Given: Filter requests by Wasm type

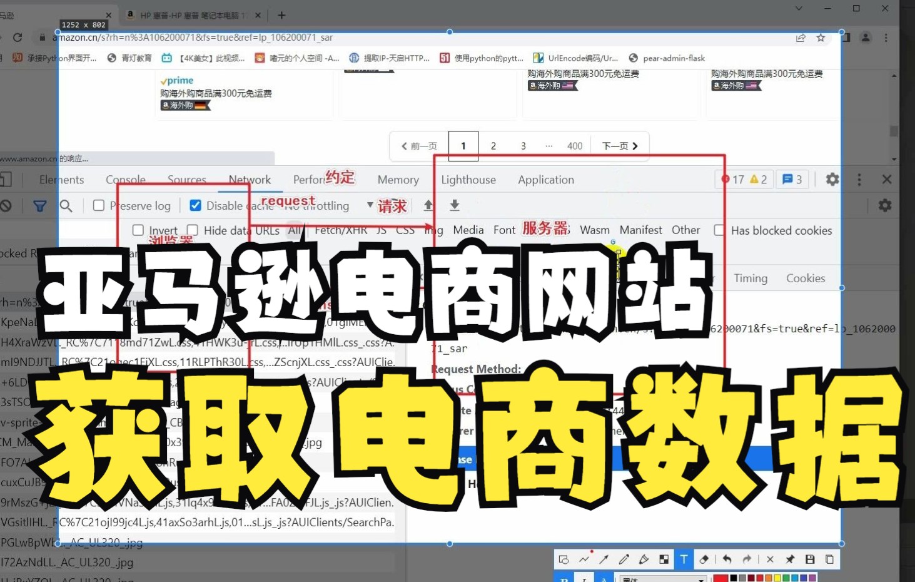Looking at the screenshot, I should [x=595, y=230].
